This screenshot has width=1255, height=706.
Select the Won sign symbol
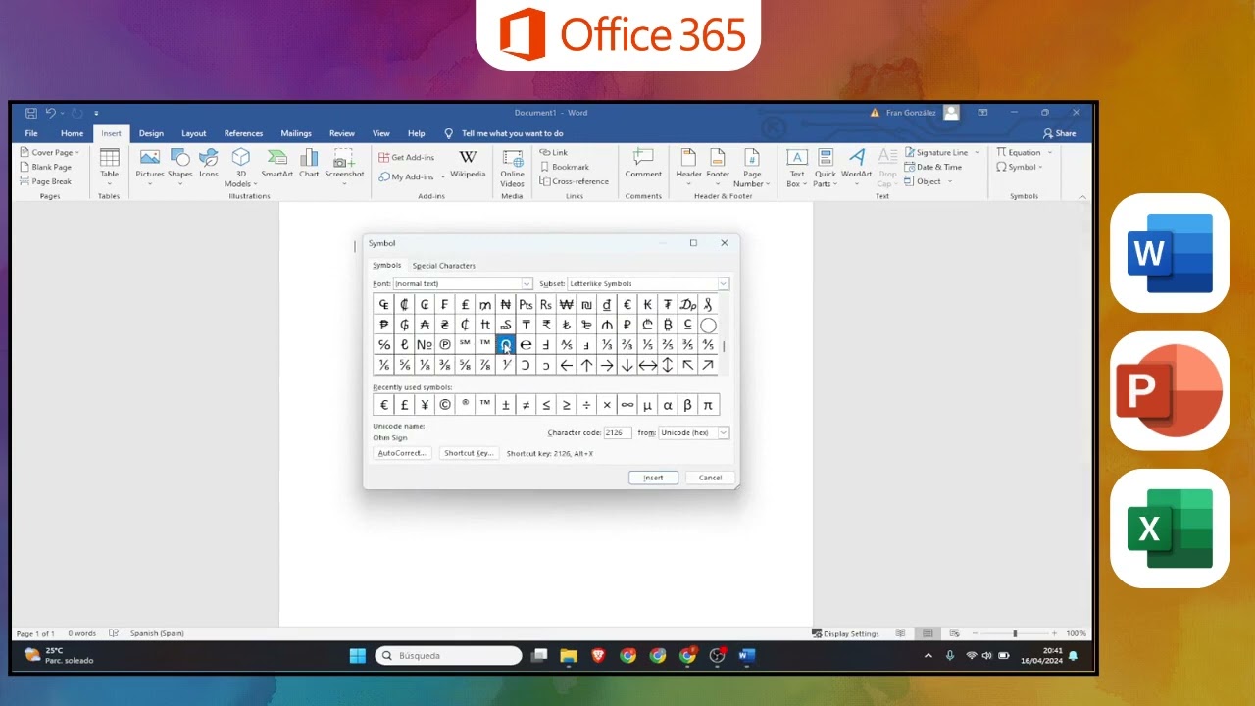[x=566, y=305]
